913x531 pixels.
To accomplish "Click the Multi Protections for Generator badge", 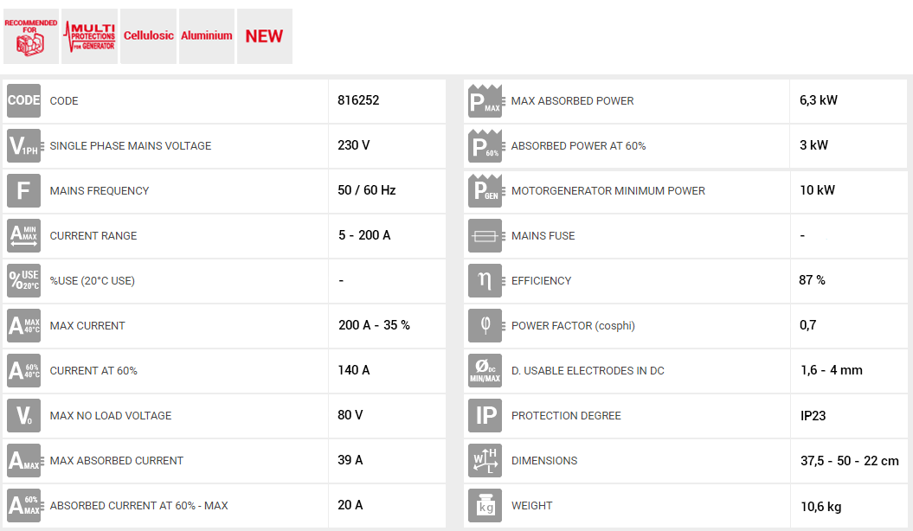I will point(90,36).
